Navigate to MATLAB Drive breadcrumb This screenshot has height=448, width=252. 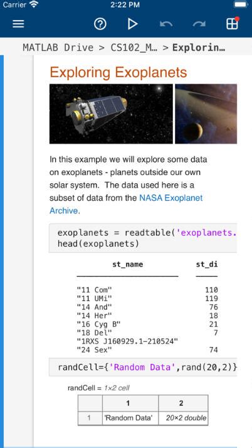pos(58,48)
